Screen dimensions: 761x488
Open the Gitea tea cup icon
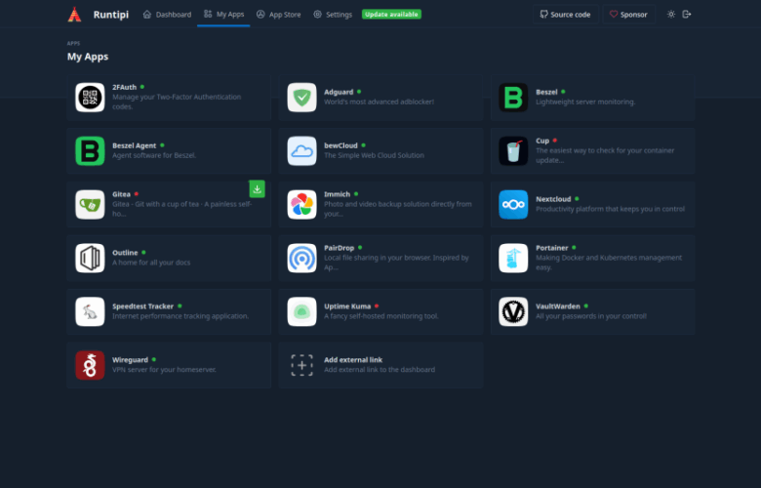pyautogui.click(x=90, y=204)
